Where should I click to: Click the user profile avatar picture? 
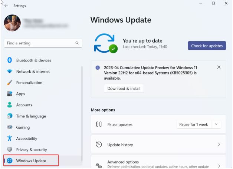coord(12,23)
